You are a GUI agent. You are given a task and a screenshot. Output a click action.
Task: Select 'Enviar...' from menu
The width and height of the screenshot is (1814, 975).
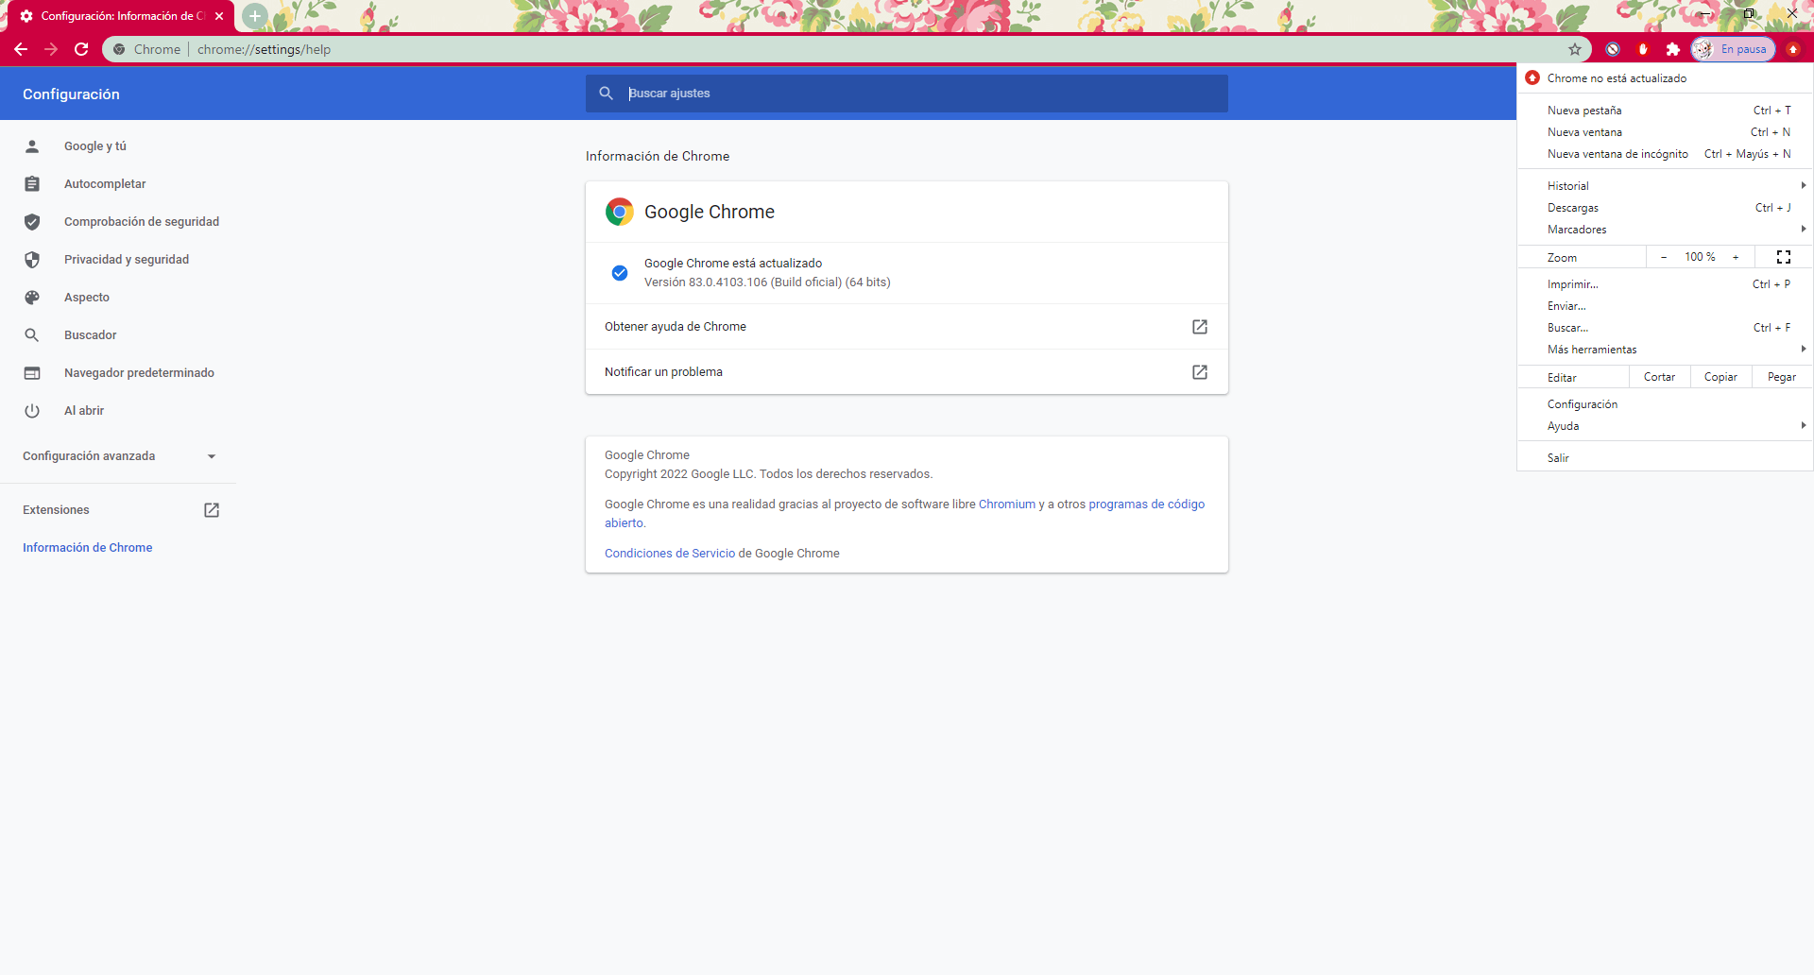pyautogui.click(x=1665, y=306)
